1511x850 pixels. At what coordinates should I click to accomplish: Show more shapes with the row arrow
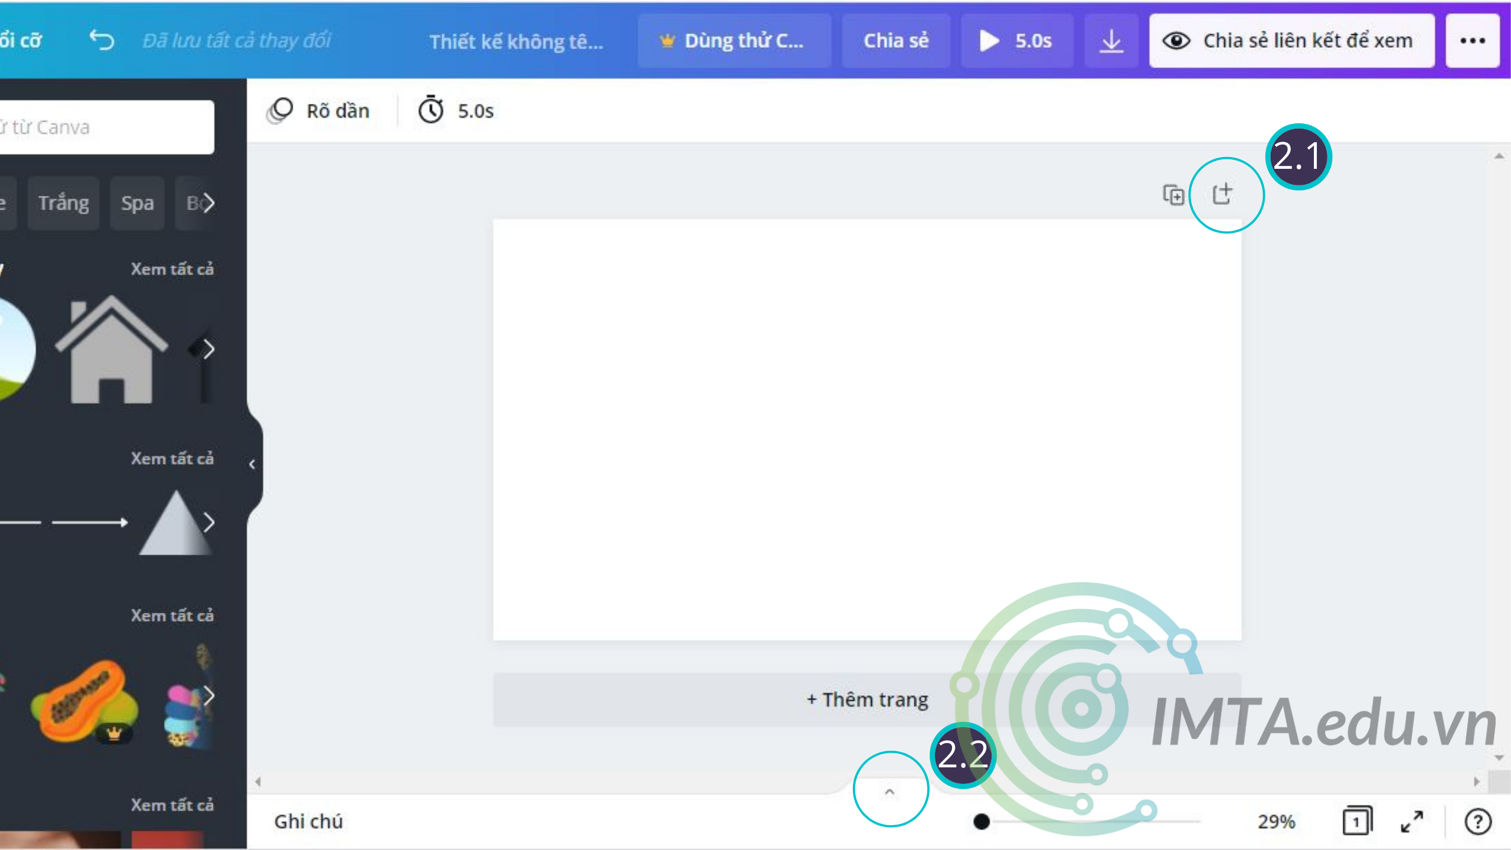(x=208, y=522)
